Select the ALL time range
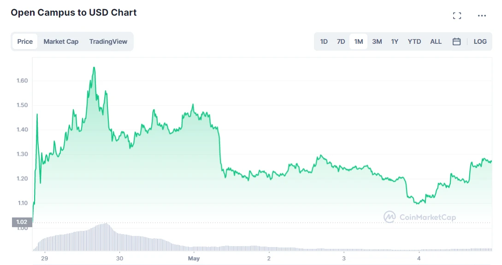502x265 pixels. click(x=436, y=41)
